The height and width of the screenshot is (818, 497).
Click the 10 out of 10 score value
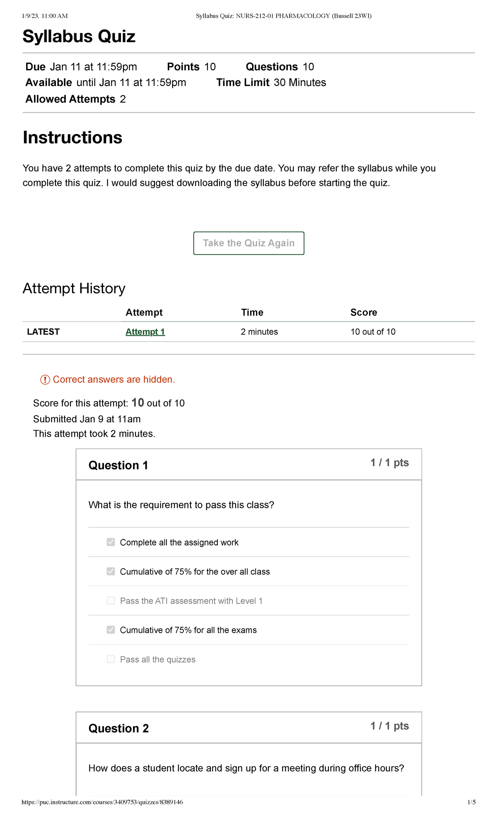[x=372, y=332]
